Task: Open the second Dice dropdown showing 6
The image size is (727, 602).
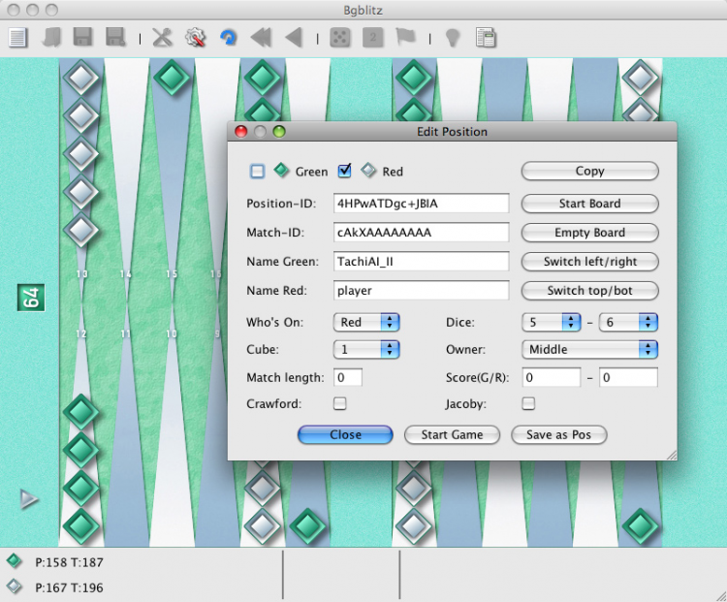Action: [x=628, y=322]
